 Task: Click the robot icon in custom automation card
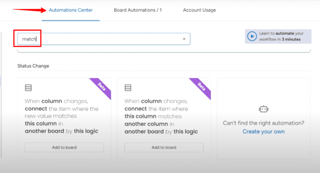[263, 109]
